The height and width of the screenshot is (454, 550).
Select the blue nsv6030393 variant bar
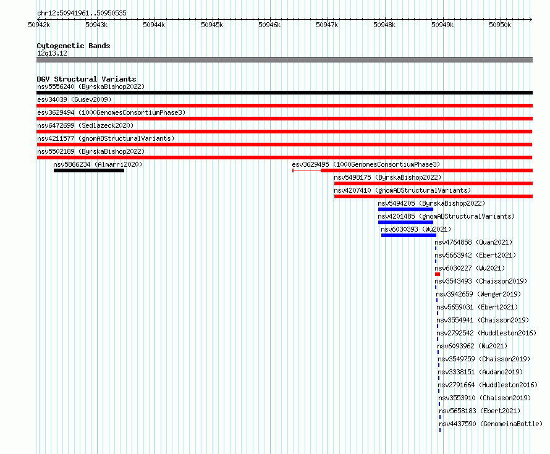click(x=408, y=235)
